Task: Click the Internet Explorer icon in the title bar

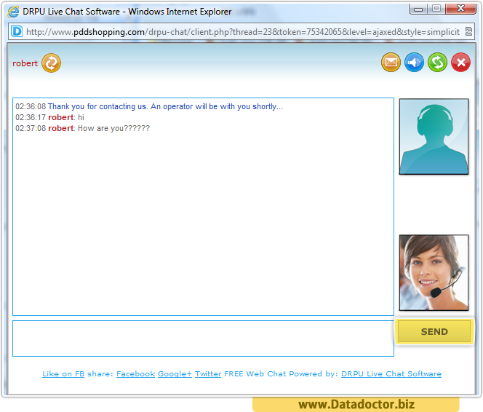Action: (12, 11)
